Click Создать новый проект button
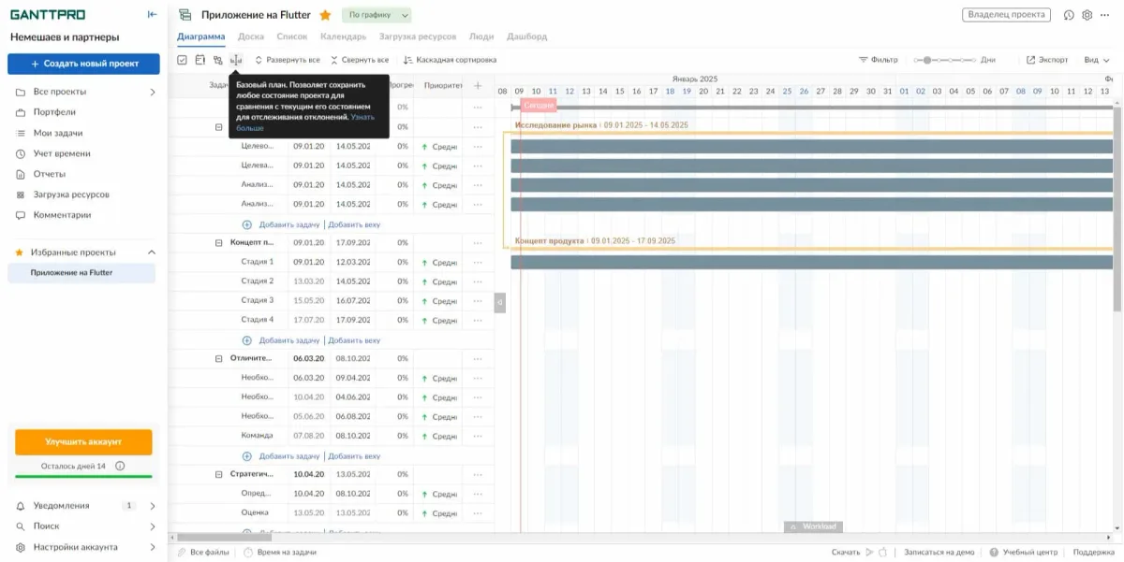The image size is (1124, 562). pyautogui.click(x=84, y=64)
